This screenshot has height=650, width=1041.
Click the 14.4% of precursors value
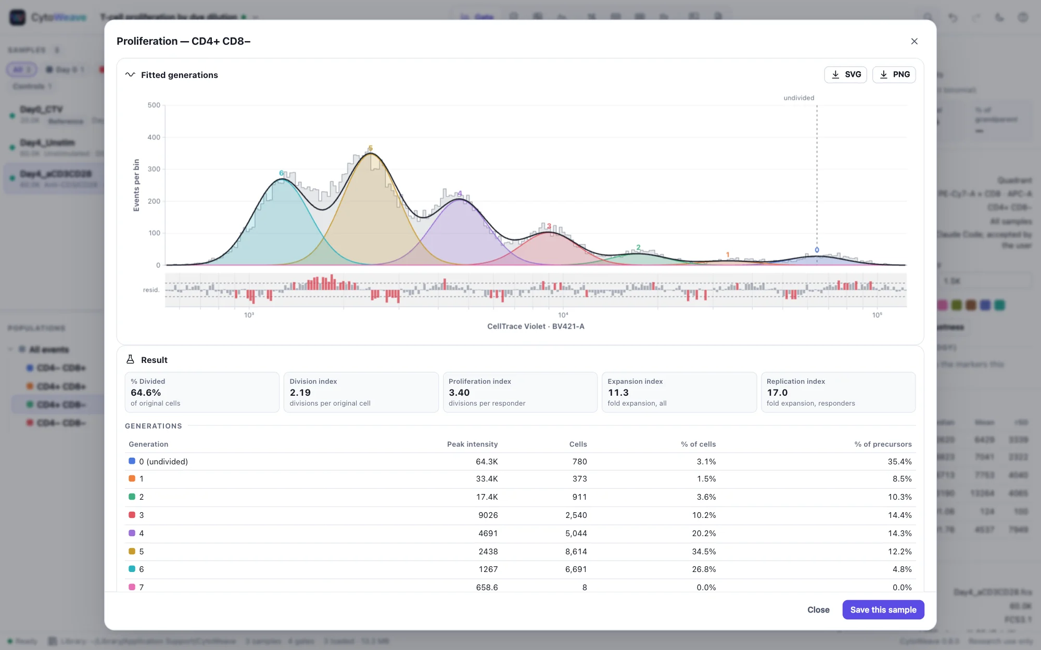899,515
